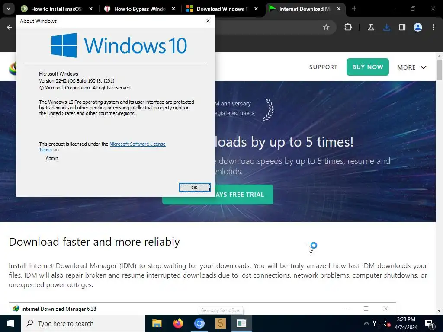Show hidden system tray icons
The width and height of the screenshot is (443, 332).
(x=366, y=323)
